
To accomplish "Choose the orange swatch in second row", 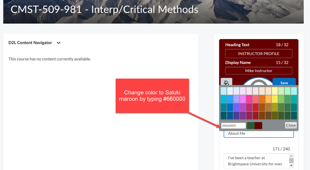I will [262, 99].
